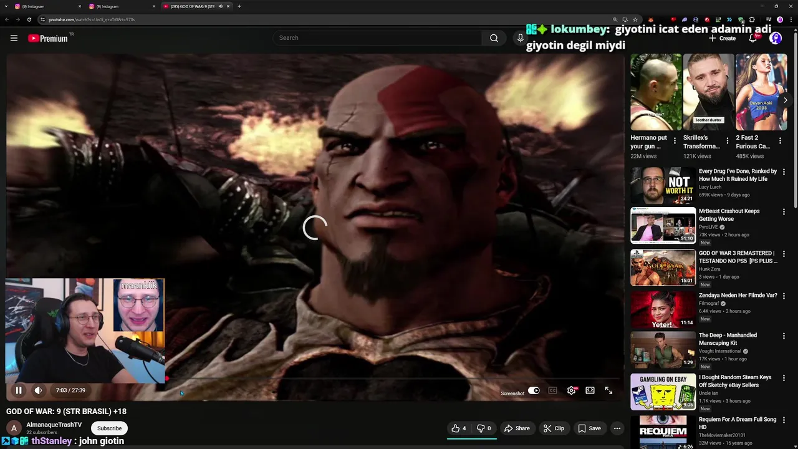Open the player settings gear
798x449 pixels.
pos(571,390)
